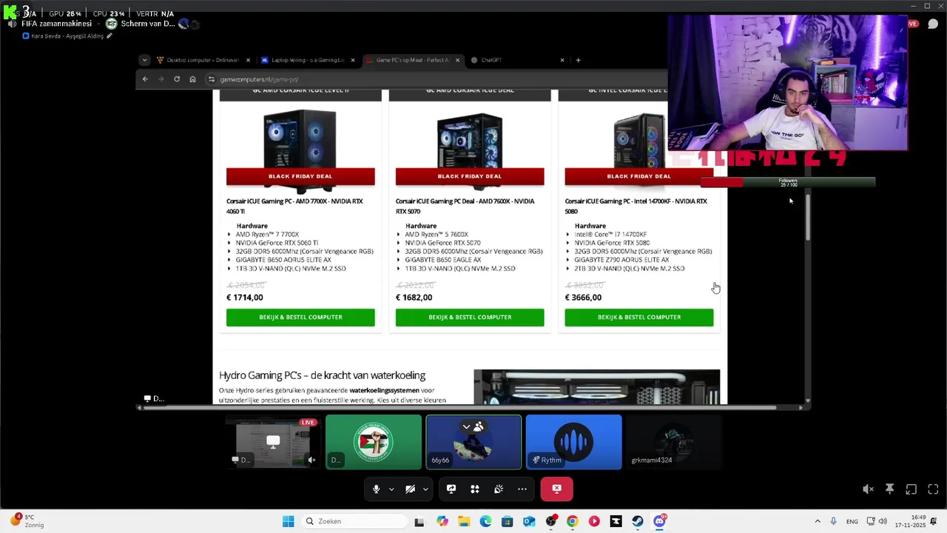Click the system tray volume icon
Viewport: 947px width, 533px height.
[883, 521]
